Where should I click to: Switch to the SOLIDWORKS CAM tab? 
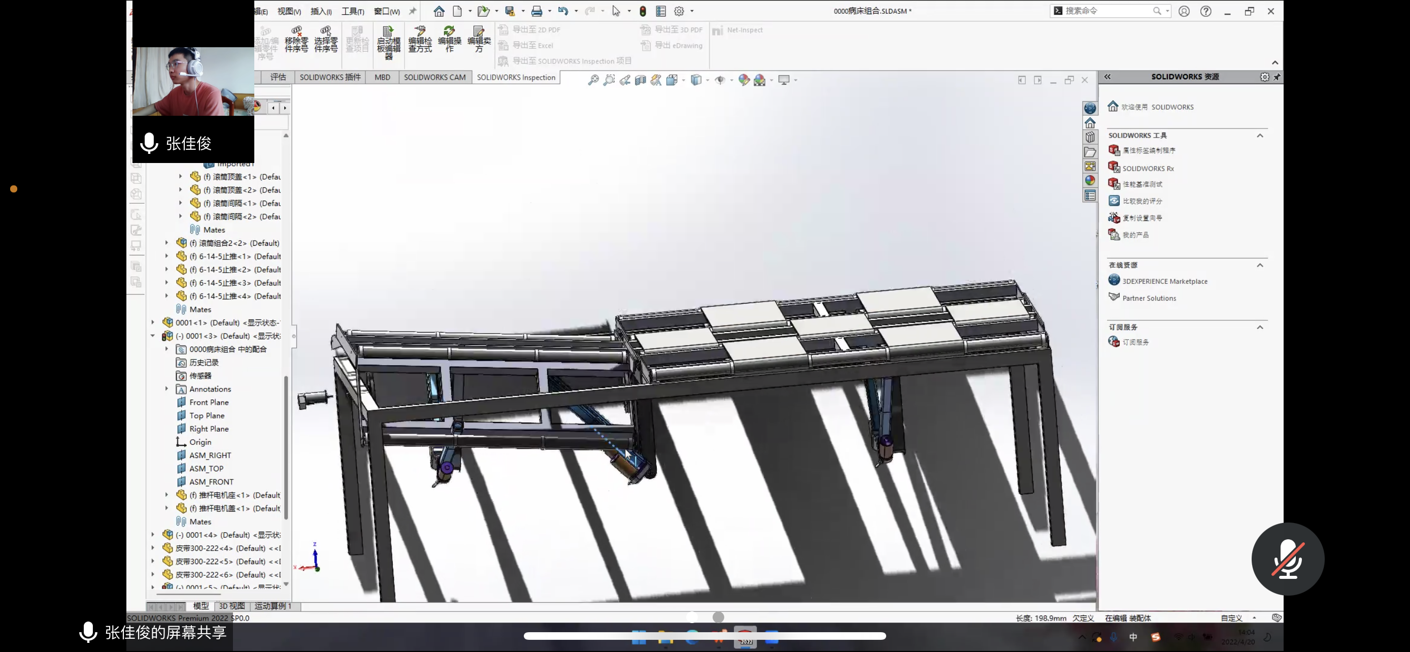pyautogui.click(x=434, y=77)
